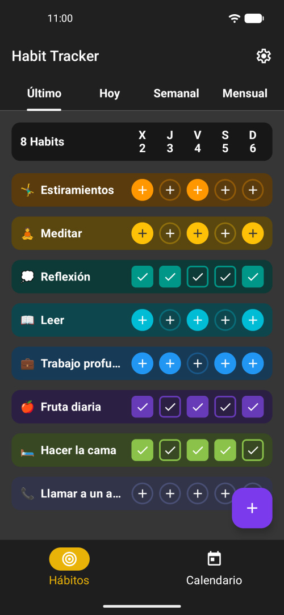
Task: Tap the purple add habit floating button
Action: point(252,508)
